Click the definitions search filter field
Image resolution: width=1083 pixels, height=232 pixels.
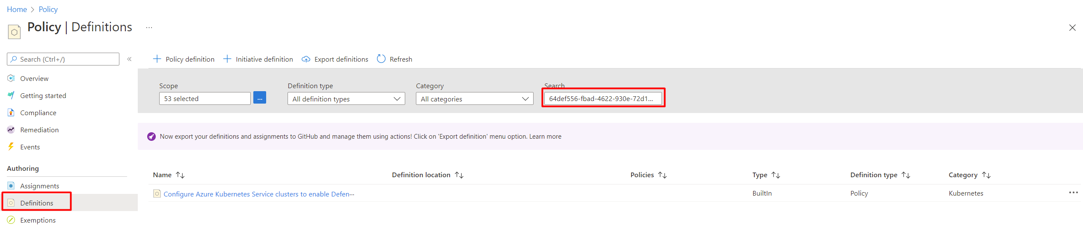(x=603, y=98)
